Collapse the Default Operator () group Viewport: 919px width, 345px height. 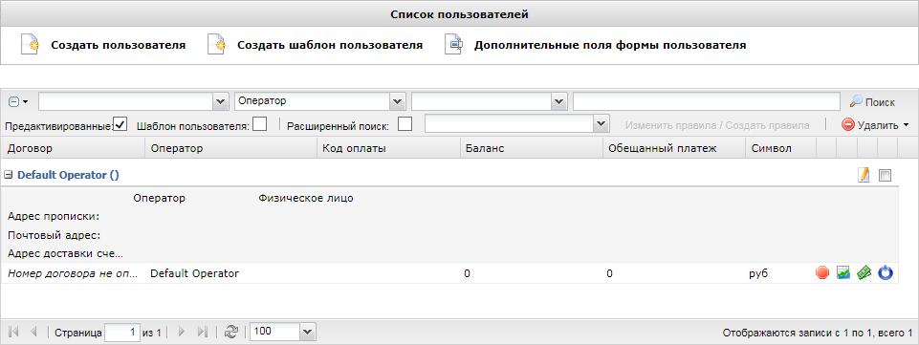point(9,175)
